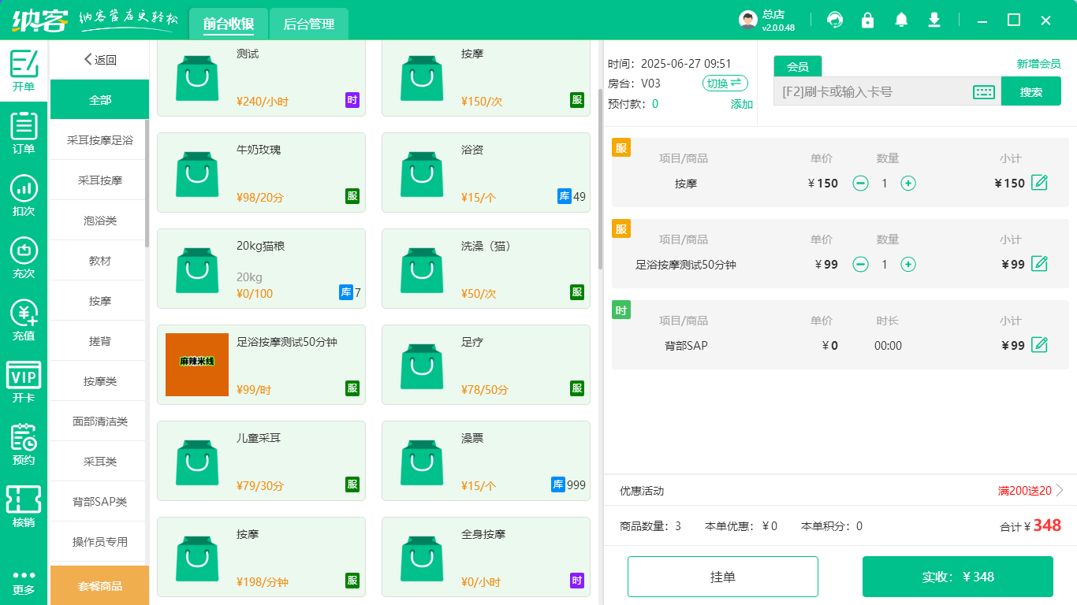Screen dimensions: 1077x605
Task: Increase quantity of 足浴按摩测试50分钟 item
Action: point(908,265)
